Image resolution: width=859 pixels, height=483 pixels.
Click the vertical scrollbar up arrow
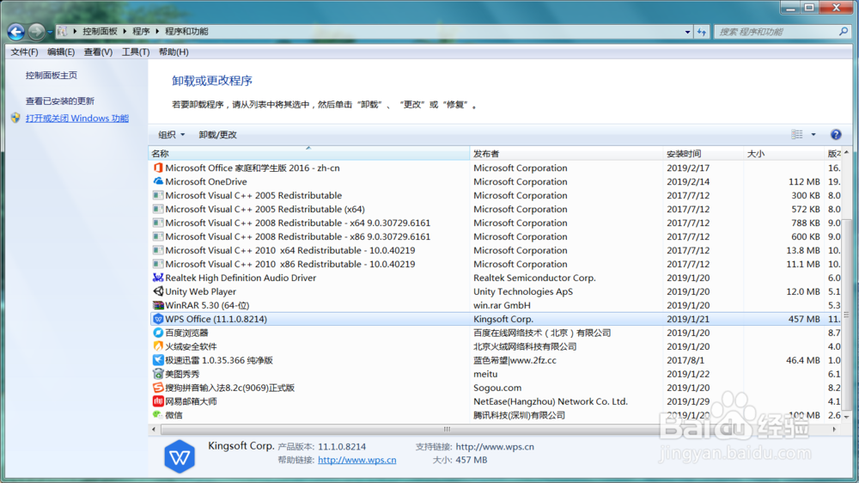(846, 152)
